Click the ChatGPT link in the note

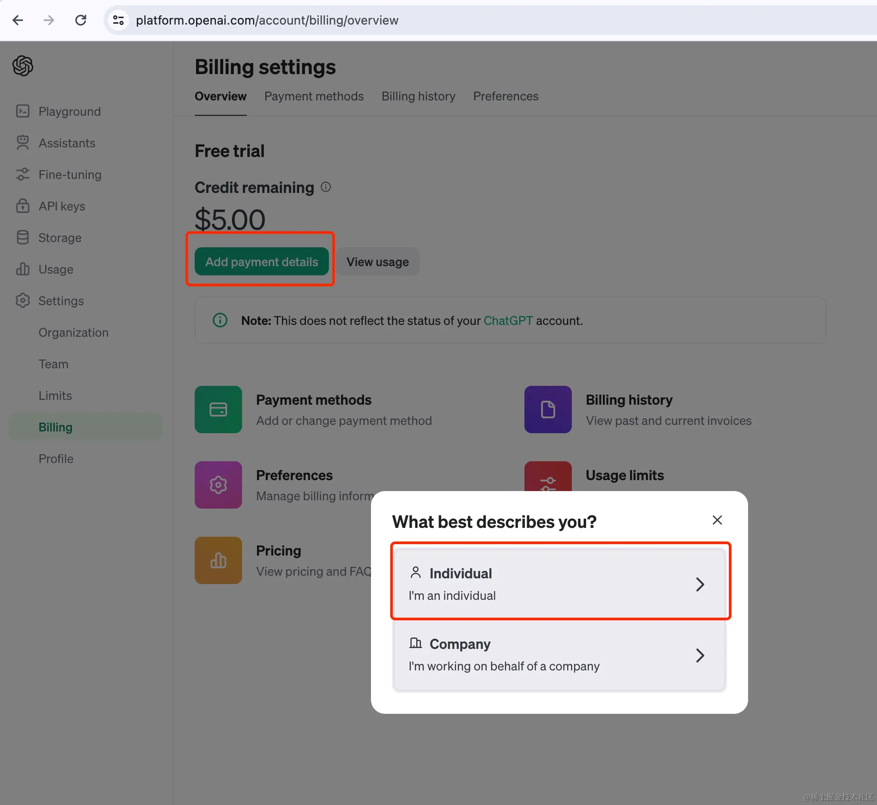pos(508,321)
